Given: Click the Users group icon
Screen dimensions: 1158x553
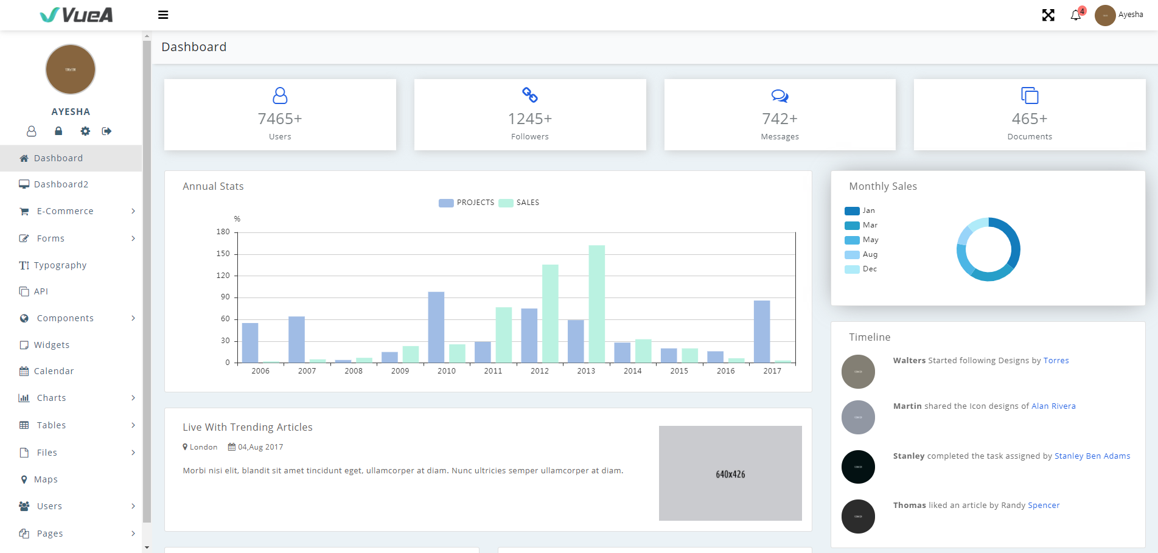Looking at the screenshot, I should (24, 506).
